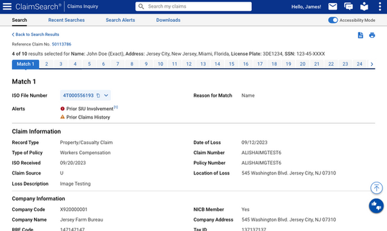The image size is (387, 231).
Task: Select match tab 3
Action: click(x=61, y=64)
